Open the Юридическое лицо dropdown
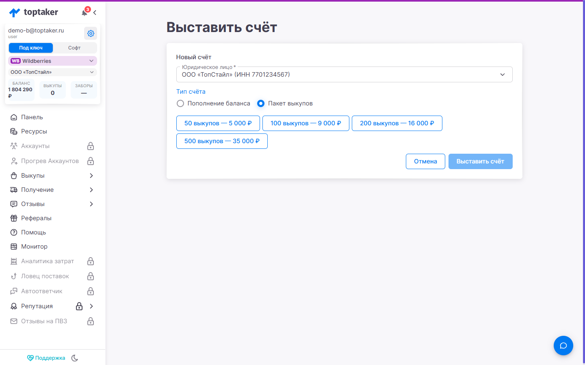The image size is (585, 365). [x=344, y=75]
